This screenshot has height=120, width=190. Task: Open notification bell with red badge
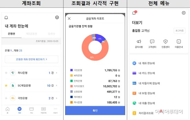(x=134, y=13)
